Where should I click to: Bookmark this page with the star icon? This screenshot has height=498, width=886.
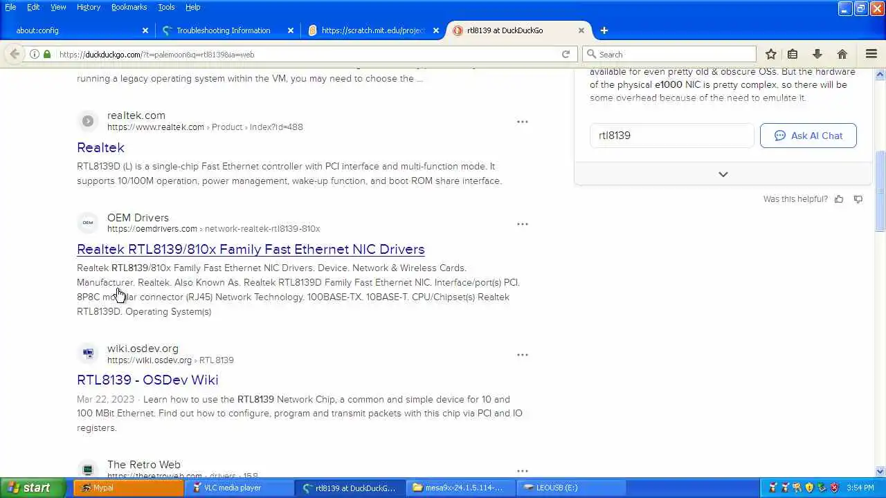pos(771,54)
